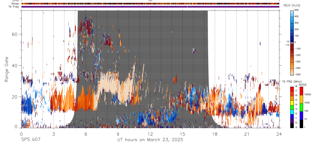The width and height of the screenshot is (314, 145).
Task: Click the small -10 label beside velocity colorbar
Action: 286,45
